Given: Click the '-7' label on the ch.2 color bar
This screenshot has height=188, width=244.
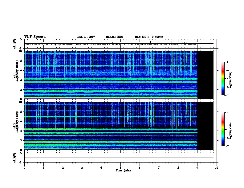Looking at the screenshot, I should [x=227, y=146].
